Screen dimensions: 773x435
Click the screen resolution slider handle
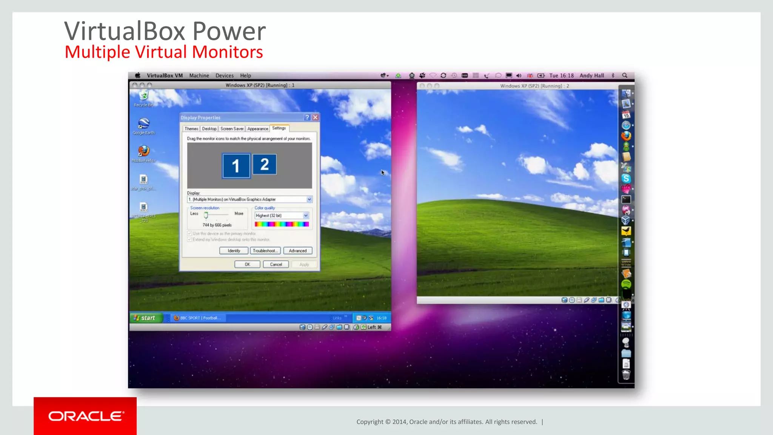coord(206,215)
